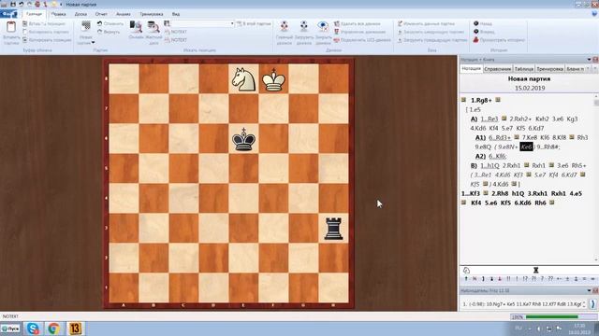The height and width of the screenshot is (336, 599).
Task: Click Remove all engines option
Action: click(358, 23)
